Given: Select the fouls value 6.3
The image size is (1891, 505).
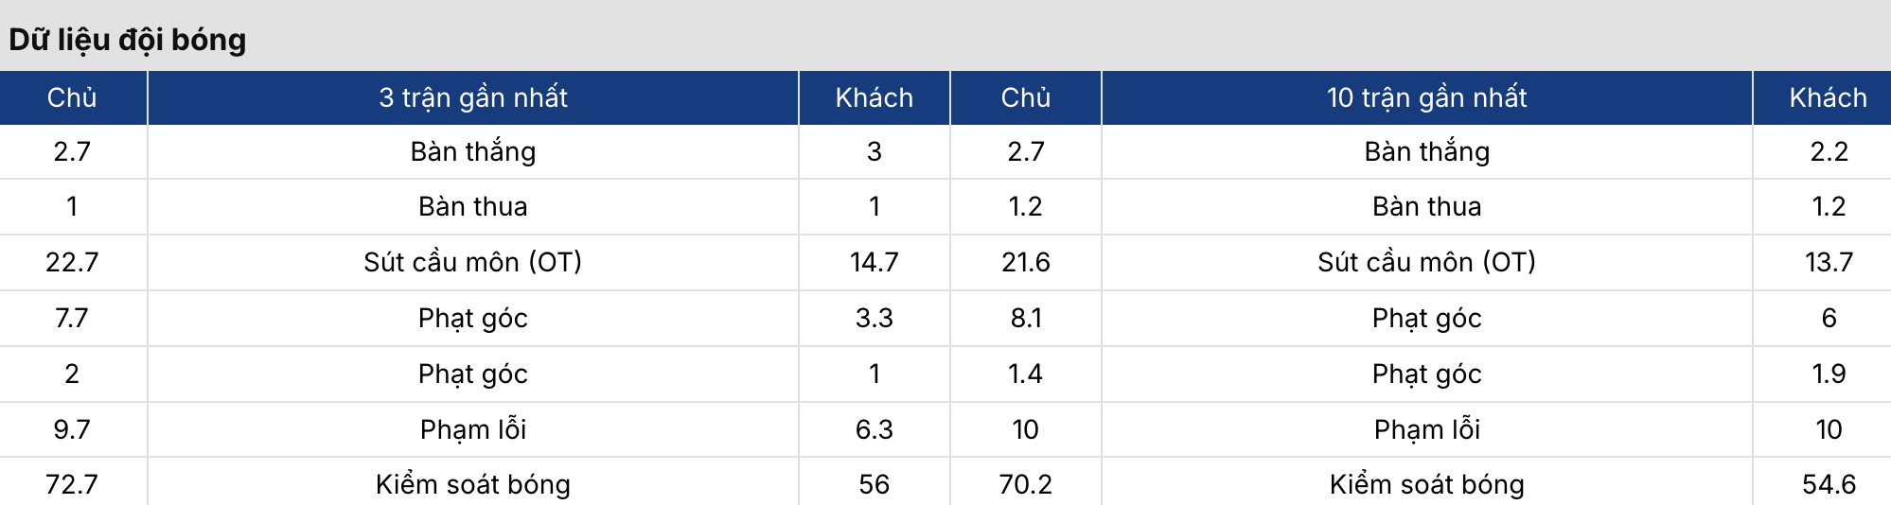Looking at the screenshot, I should pyautogui.click(x=874, y=429).
